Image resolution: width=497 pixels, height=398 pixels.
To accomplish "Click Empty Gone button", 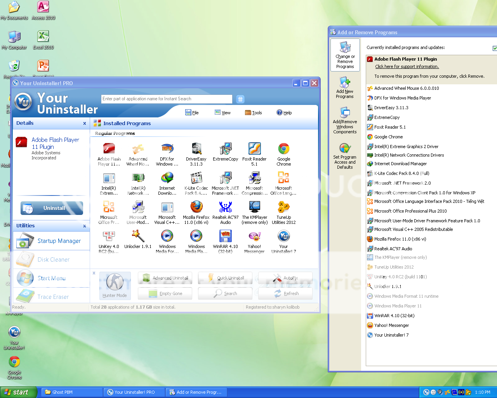I will coord(165,293).
